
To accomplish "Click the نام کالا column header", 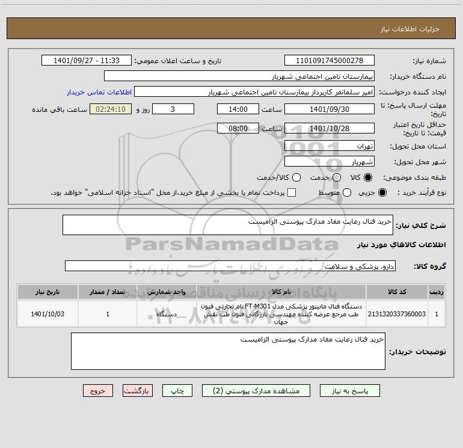I will (x=281, y=292).
